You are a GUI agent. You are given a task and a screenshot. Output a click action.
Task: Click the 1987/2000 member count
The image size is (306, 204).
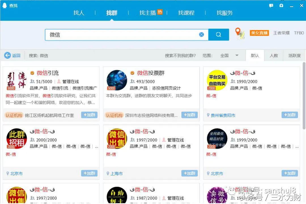[147, 198]
